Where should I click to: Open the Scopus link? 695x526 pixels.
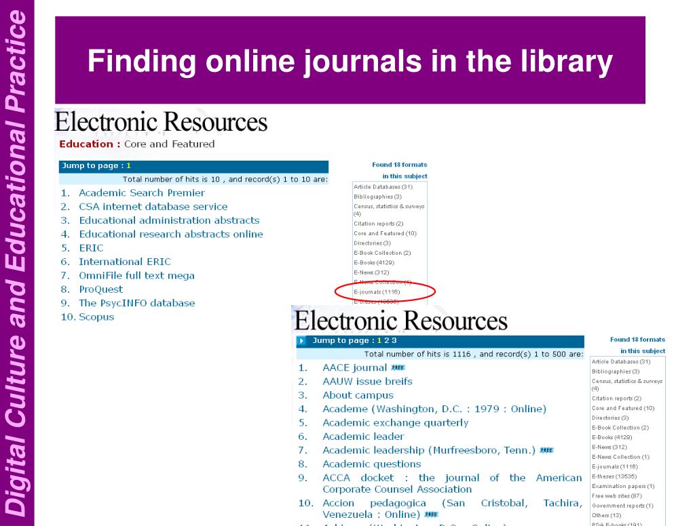coord(96,317)
